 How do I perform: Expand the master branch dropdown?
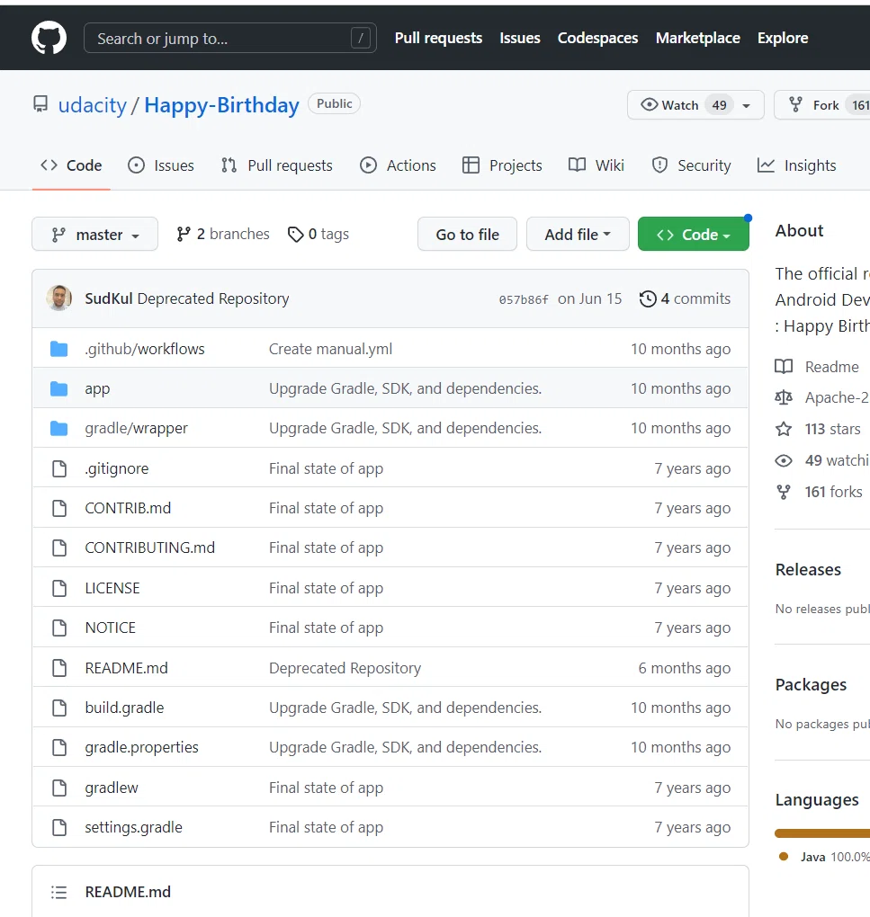pyautogui.click(x=94, y=234)
